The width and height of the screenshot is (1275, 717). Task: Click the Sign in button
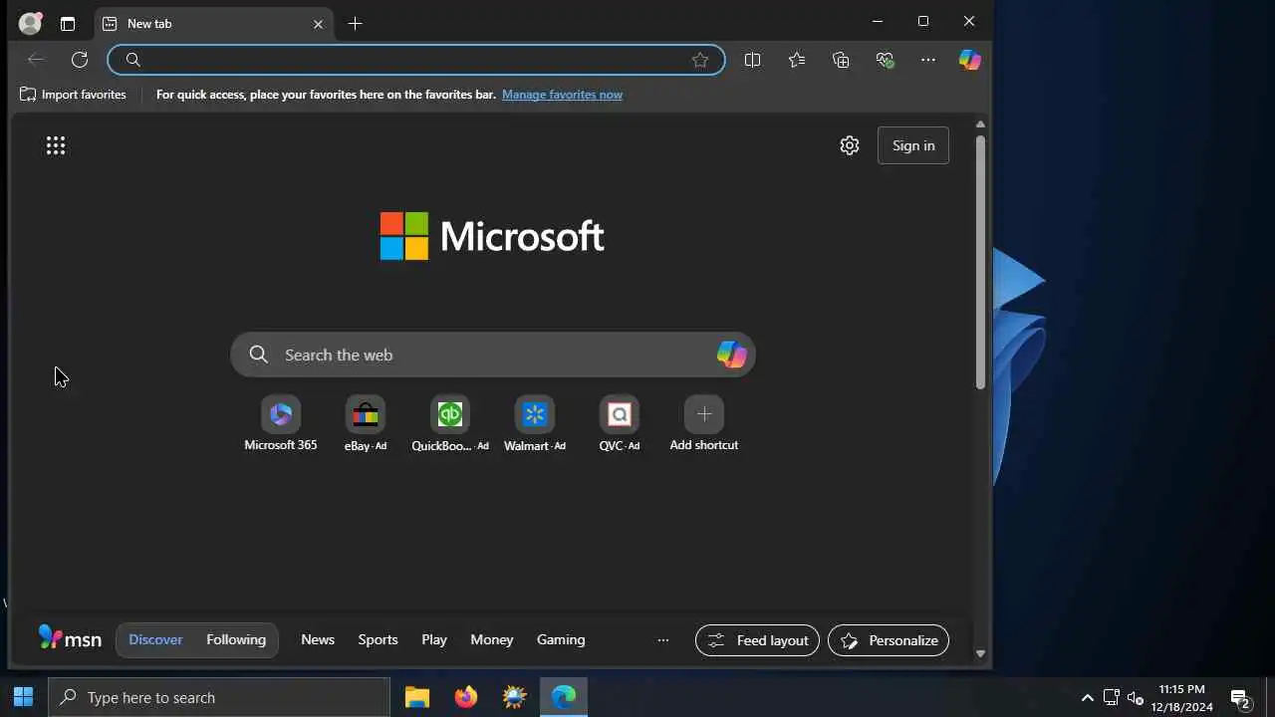(x=913, y=145)
